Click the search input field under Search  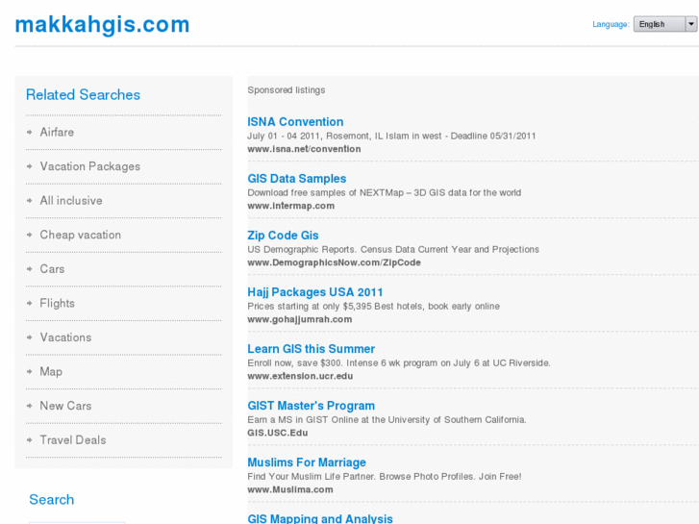[77, 521]
